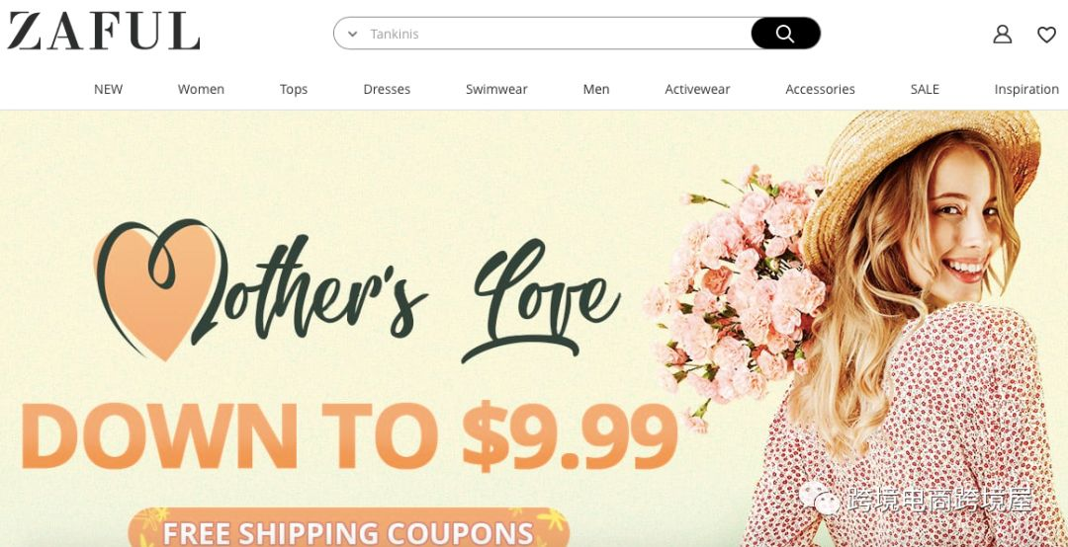Expand the search category dropdown chevron
The image size is (1068, 547).
[352, 34]
